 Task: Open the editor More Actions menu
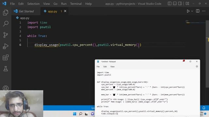[x=203, y=11]
